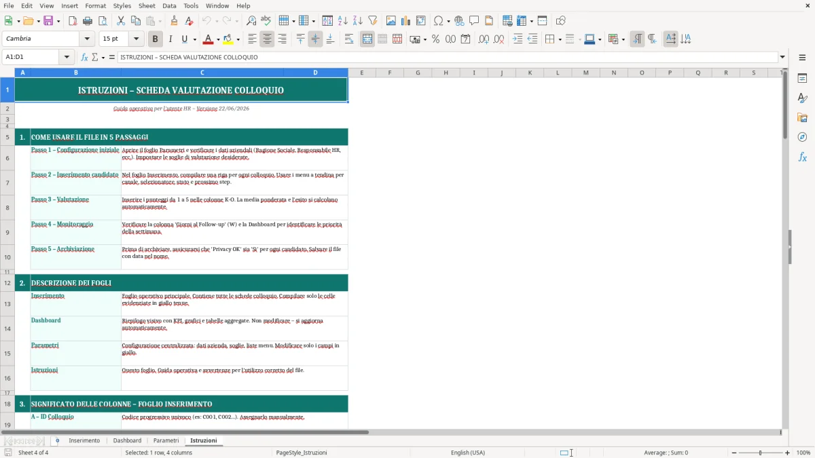This screenshot has height=458, width=815.
Task: Select column header F
Action: (x=390, y=73)
